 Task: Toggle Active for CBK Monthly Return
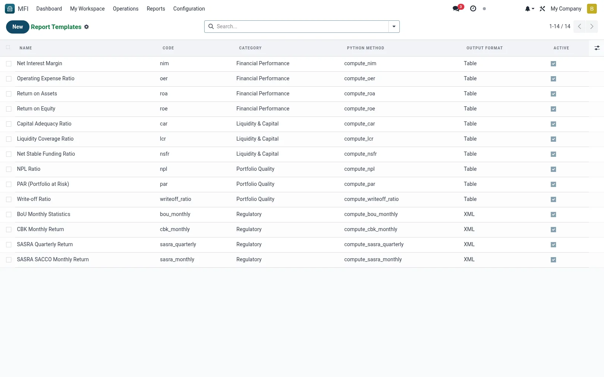[553, 230]
